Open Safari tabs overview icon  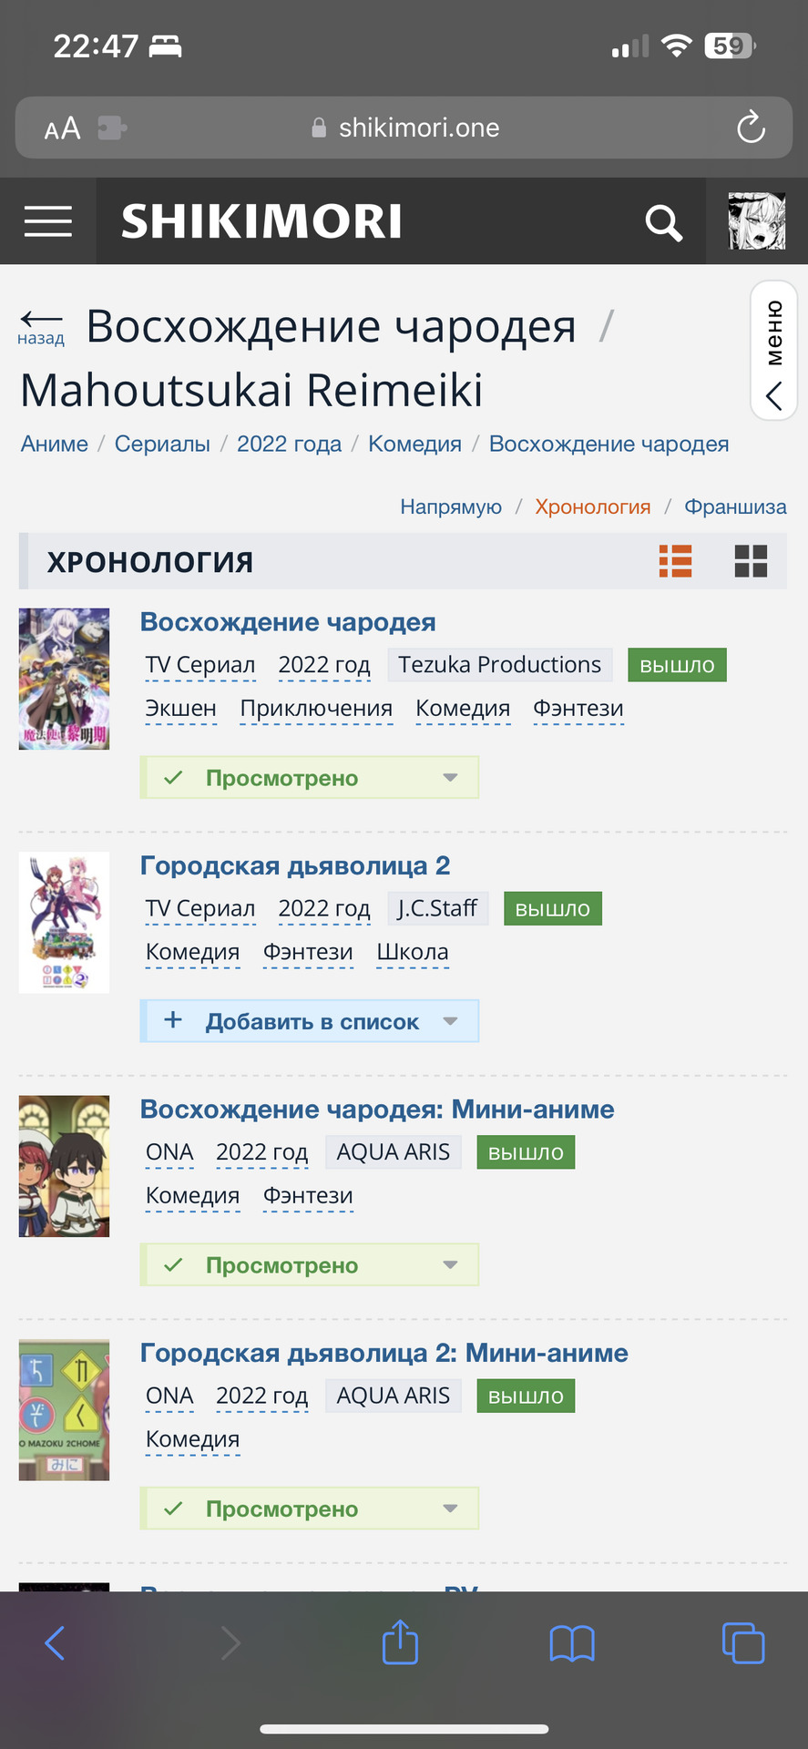point(743,1643)
